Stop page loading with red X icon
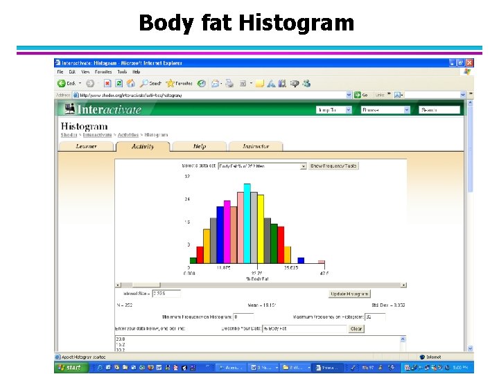The height and width of the screenshot is (374, 499). (107, 83)
